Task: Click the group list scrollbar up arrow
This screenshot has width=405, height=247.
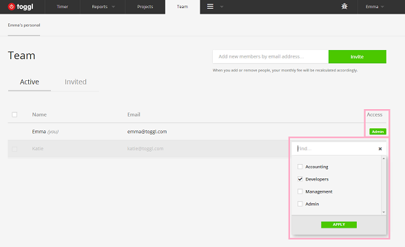Action: pyautogui.click(x=384, y=158)
